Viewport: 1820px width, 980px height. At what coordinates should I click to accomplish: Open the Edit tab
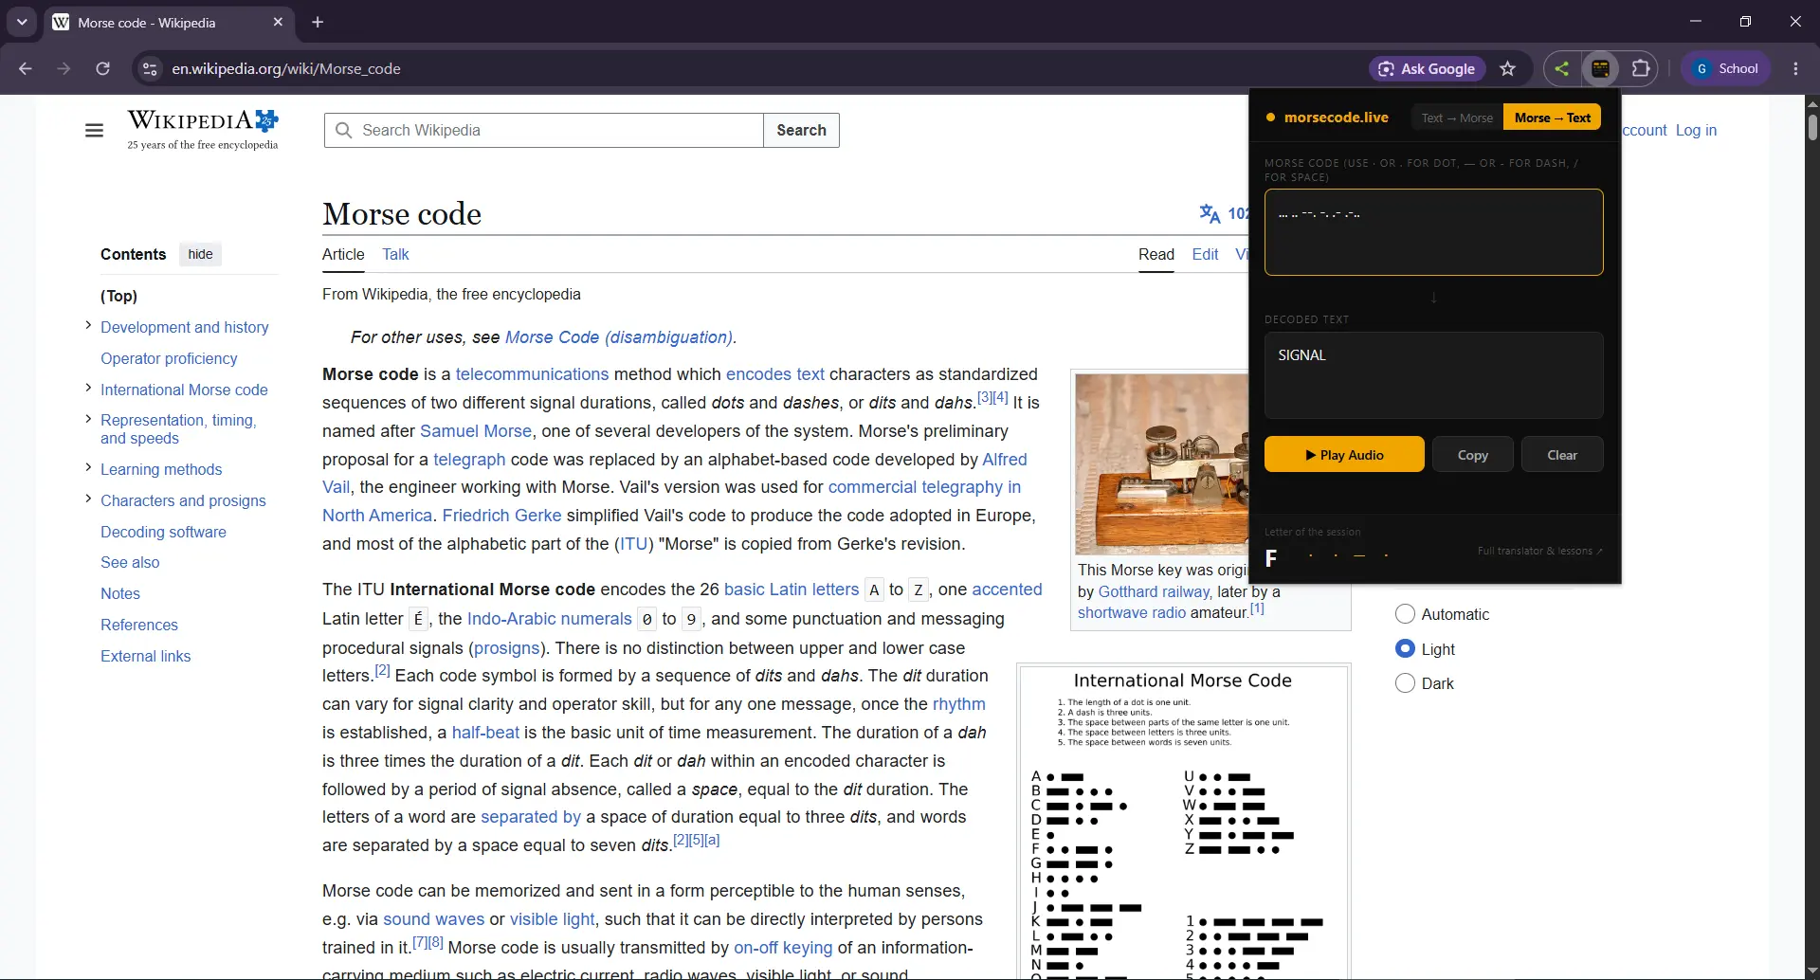(x=1205, y=254)
